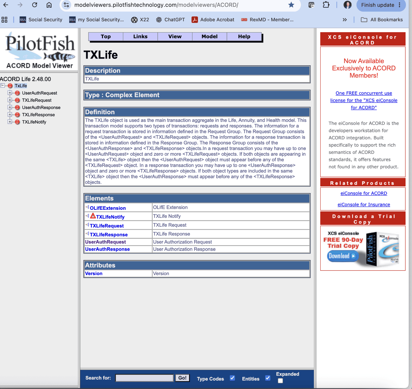Viewport: 412px width, 389px height.
Task: Open the RexMD - Member bookmark
Action: pyautogui.click(x=267, y=20)
